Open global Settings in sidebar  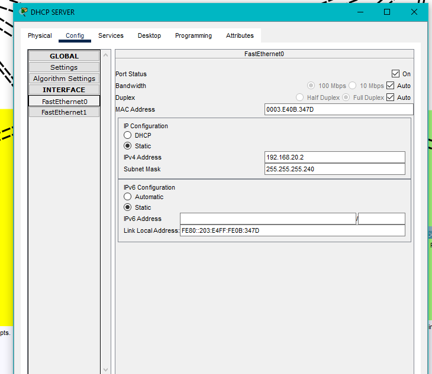(x=64, y=67)
